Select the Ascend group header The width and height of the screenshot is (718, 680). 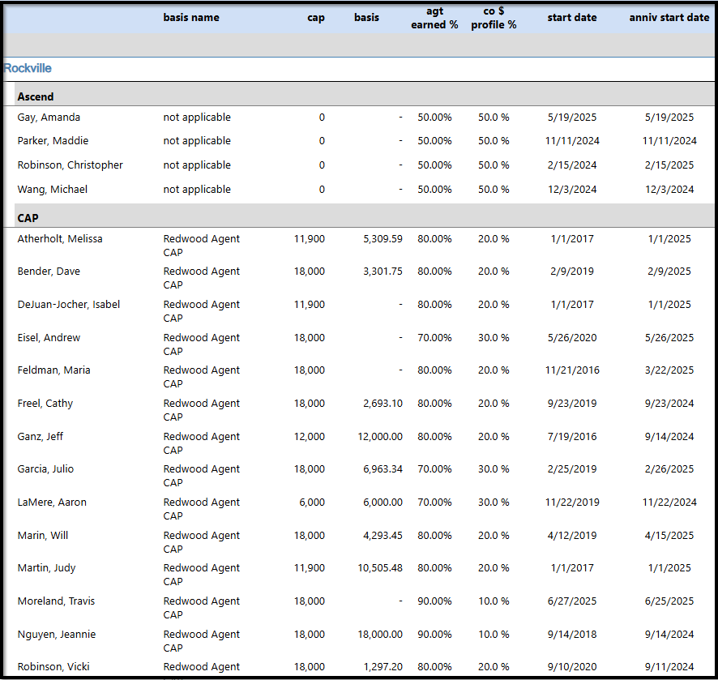tap(36, 96)
